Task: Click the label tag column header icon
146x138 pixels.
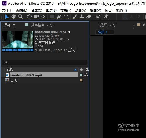Action: pyautogui.click(x=81, y=70)
